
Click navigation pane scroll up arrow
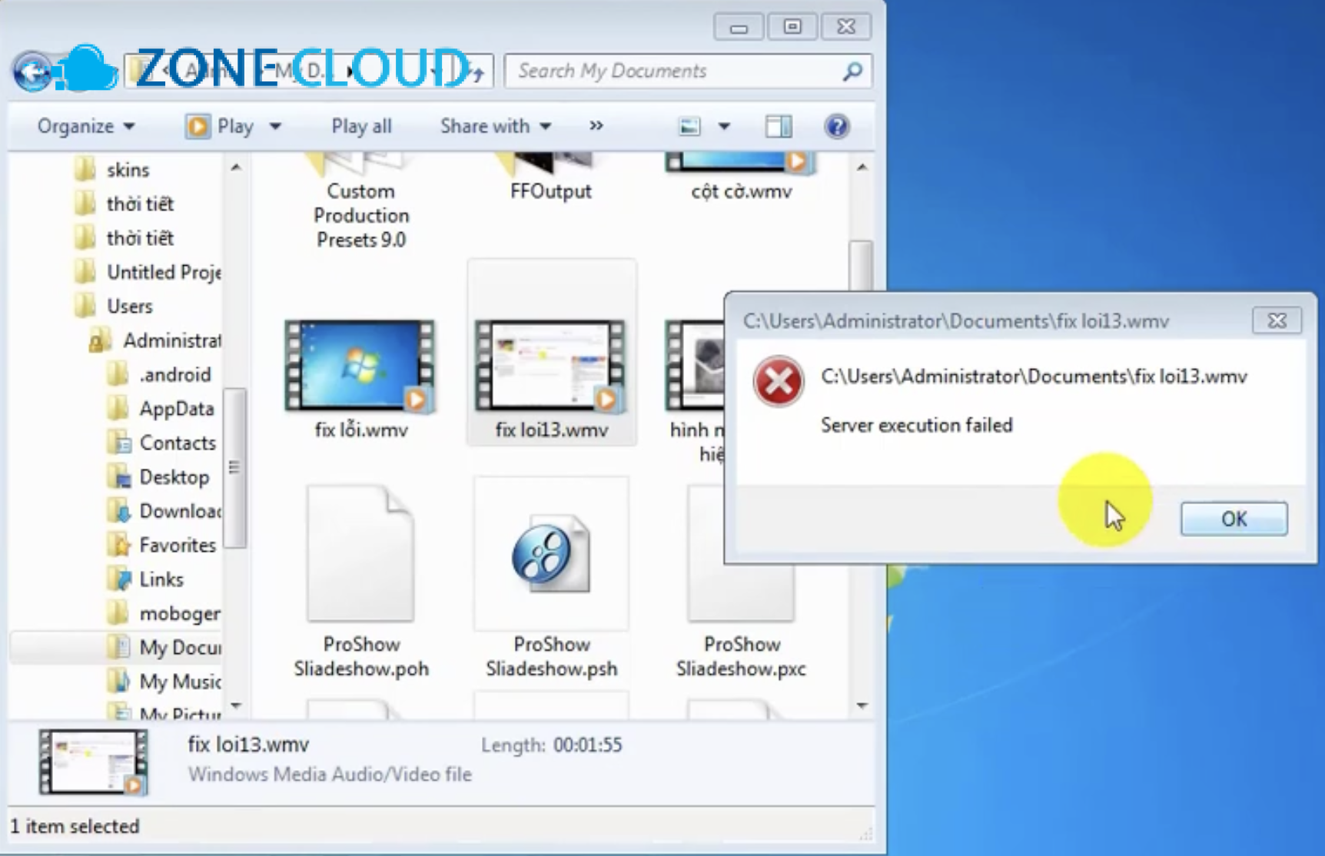(236, 167)
